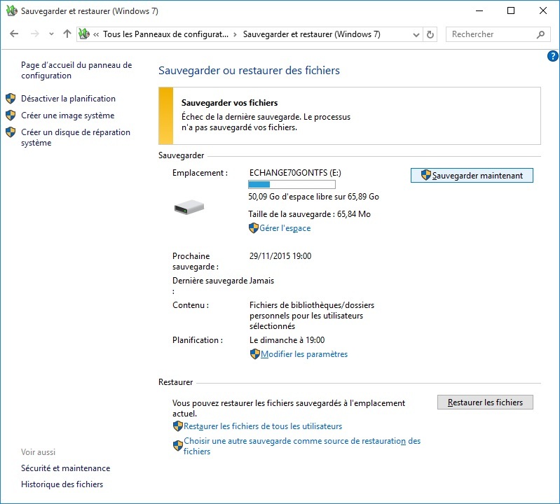Click the forward navigation arrow
The width and height of the screenshot is (560, 504).
click(34, 34)
